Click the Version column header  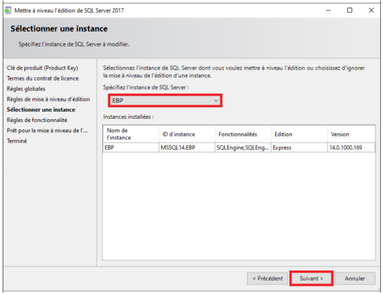click(x=351, y=134)
